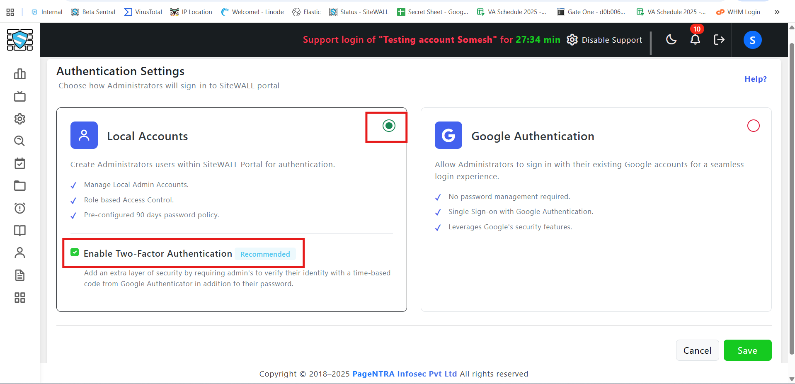Viewport: 795px width, 384px height.
Task: Open the alerts alarm-clock icon in sidebar
Action: 19,208
